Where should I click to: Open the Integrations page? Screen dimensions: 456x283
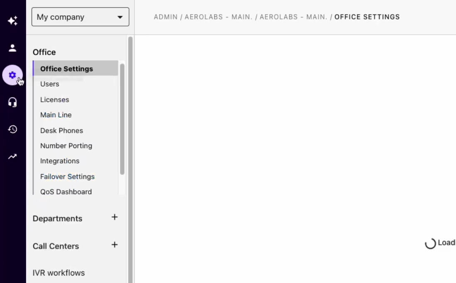[x=59, y=161]
